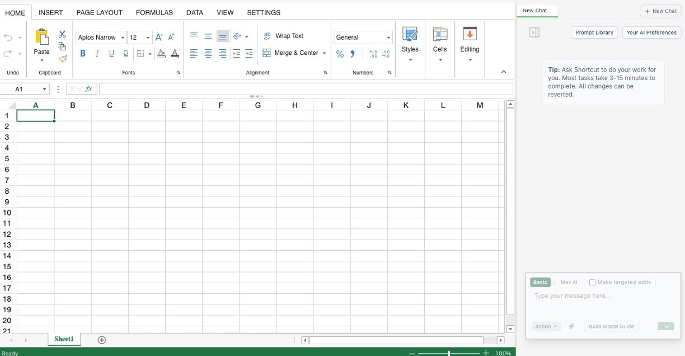
Task: Switch to the FORMULAS ribbon tab
Action: pyautogui.click(x=154, y=12)
